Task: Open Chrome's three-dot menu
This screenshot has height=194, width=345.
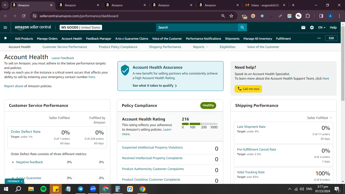Action: pyautogui.click(x=339, y=16)
